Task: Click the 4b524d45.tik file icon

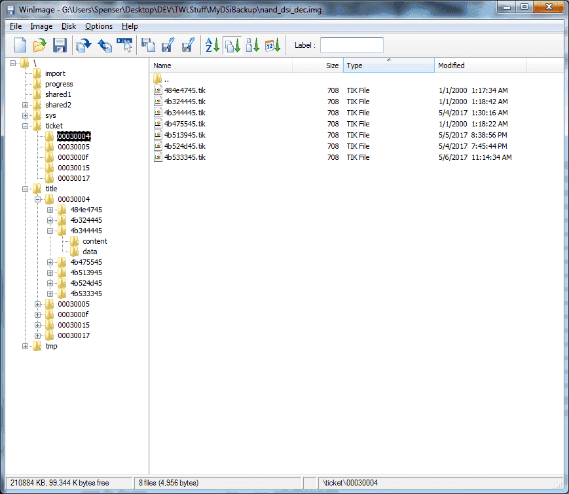Action: [x=158, y=146]
